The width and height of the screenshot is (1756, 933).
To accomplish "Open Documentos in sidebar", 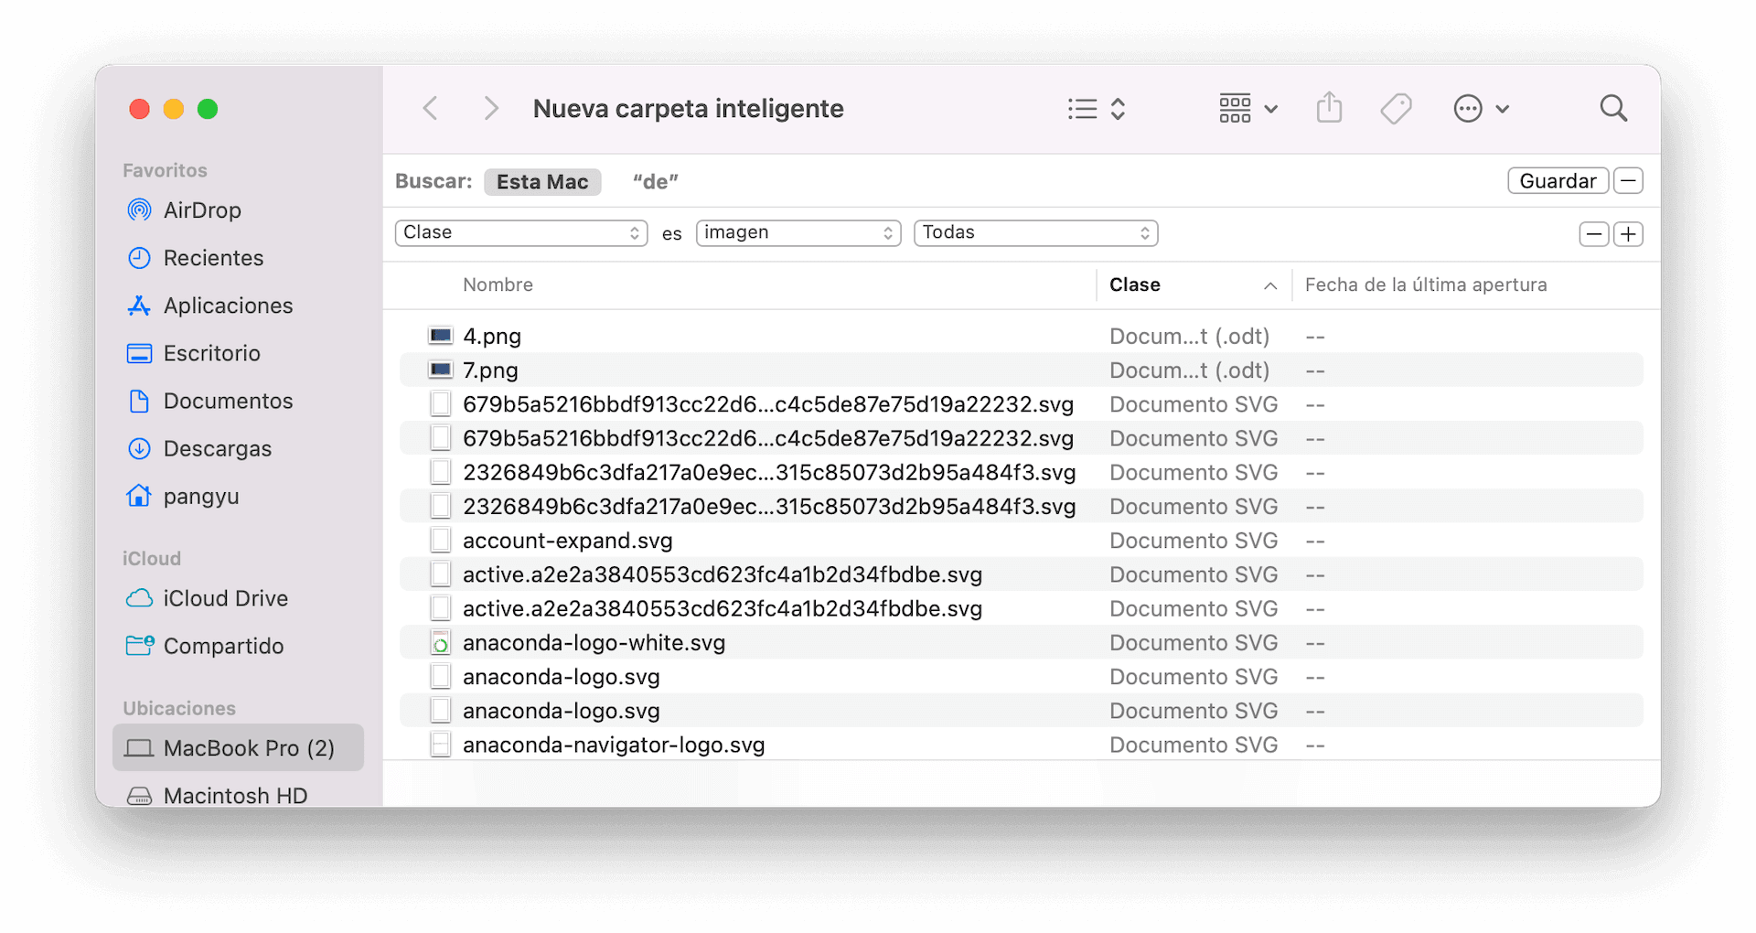I will pos(238,401).
